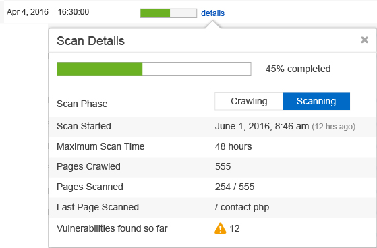Screen dimensions: 377x248
Task: Select the Scan Started row
Action: 212,127
